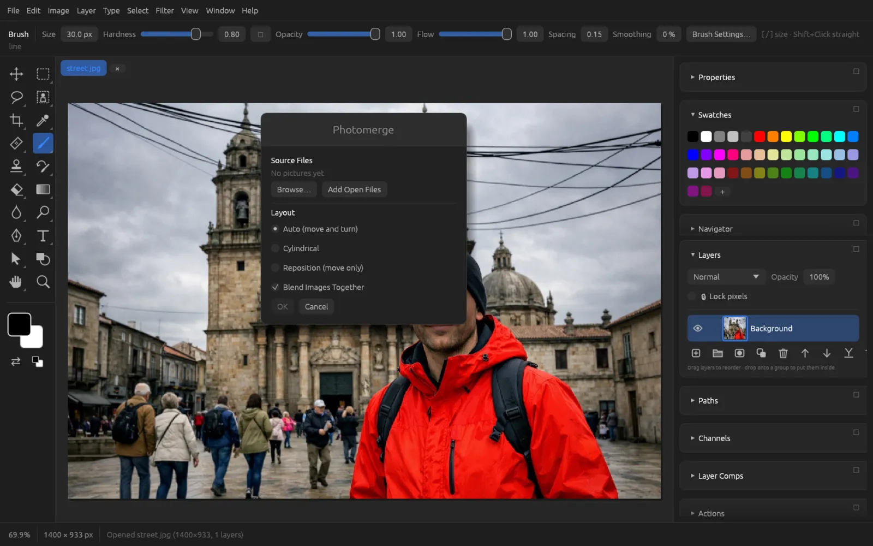The height and width of the screenshot is (546, 873).
Task: Activate the Clone Stamp tool
Action: tap(16, 166)
